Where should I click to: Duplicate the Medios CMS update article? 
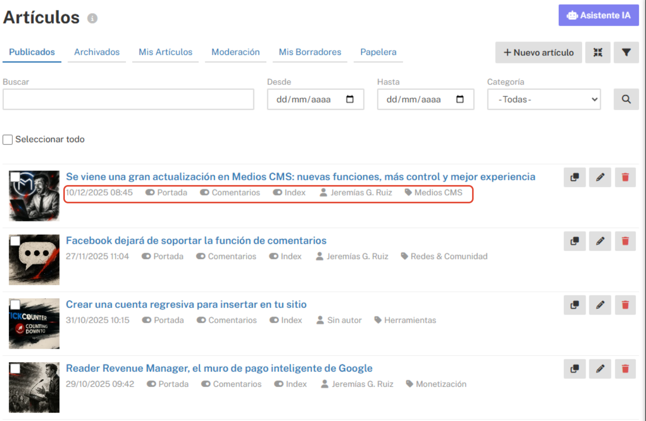tap(574, 177)
